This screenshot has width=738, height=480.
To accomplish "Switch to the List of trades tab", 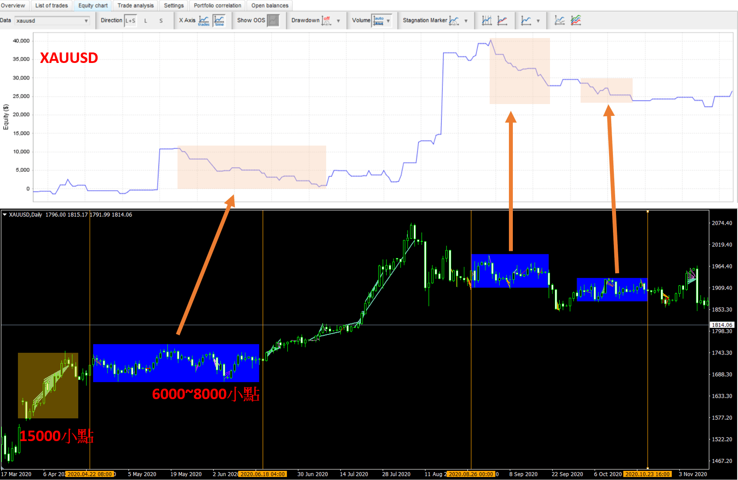I will click(52, 6).
